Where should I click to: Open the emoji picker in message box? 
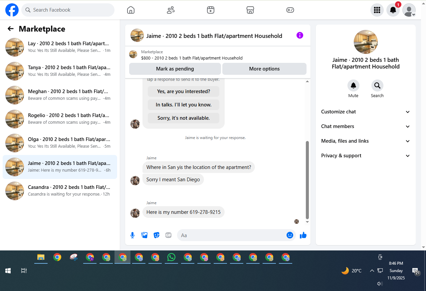point(290,235)
